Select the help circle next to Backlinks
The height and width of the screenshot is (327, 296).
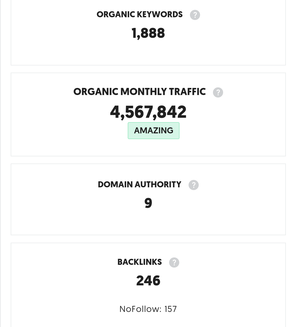click(x=174, y=262)
